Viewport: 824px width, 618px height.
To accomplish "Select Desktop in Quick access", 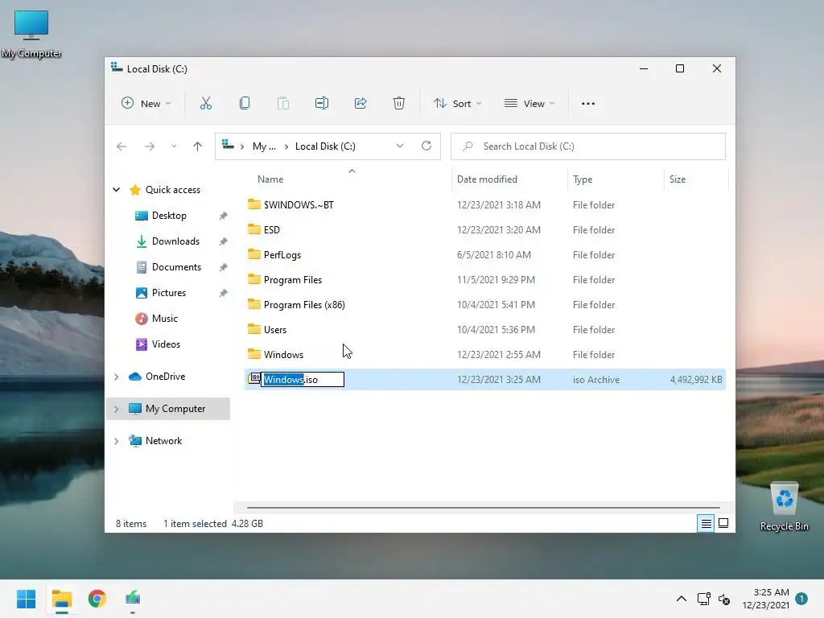I will [x=169, y=216].
